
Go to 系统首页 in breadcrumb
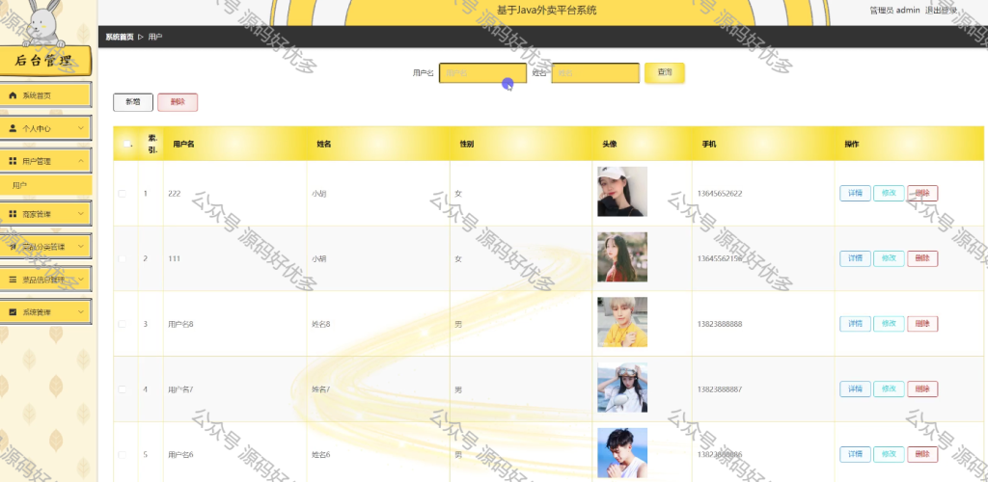coord(119,38)
